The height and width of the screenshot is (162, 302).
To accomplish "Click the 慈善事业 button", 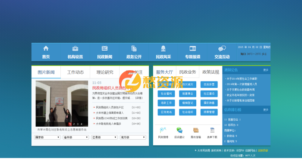I will point(188,93).
